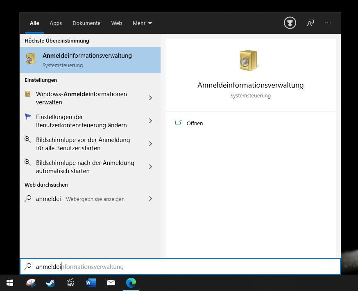Image resolution: width=358 pixels, height=291 pixels.
Task: Select the Alle tab
Action: pyautogui.click(x=34, y=23)
